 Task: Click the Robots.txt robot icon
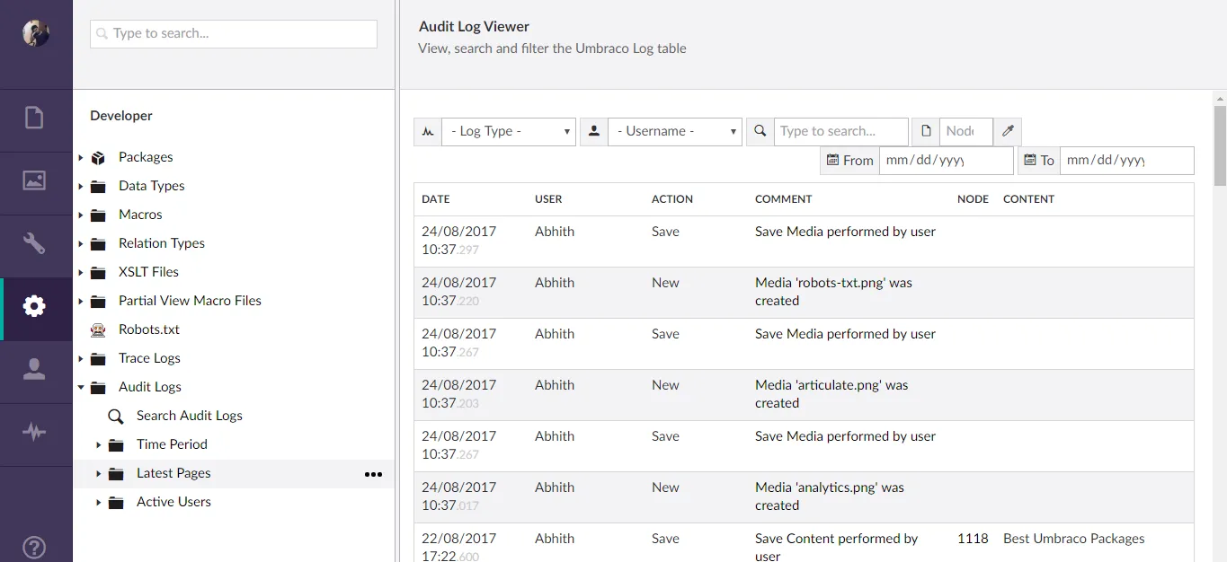[x=99, y=329]
